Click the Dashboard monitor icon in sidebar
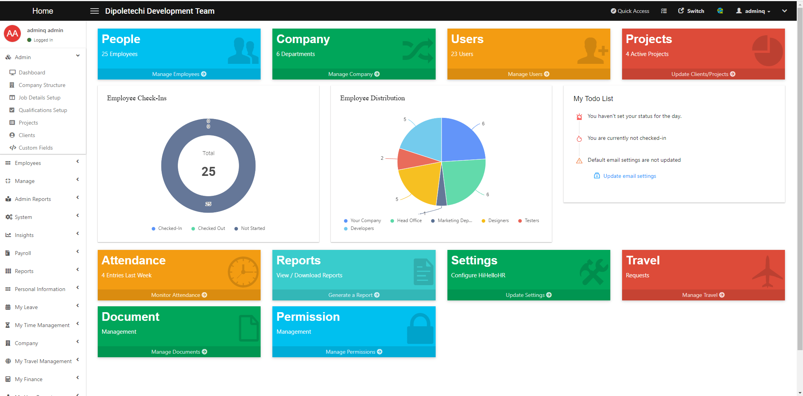 click(13, 72)
